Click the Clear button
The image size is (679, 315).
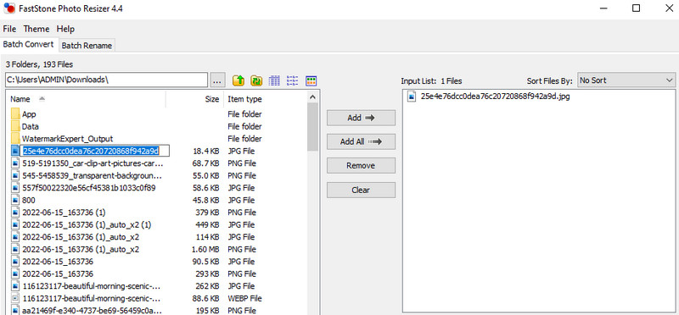(x=361, y=191)
